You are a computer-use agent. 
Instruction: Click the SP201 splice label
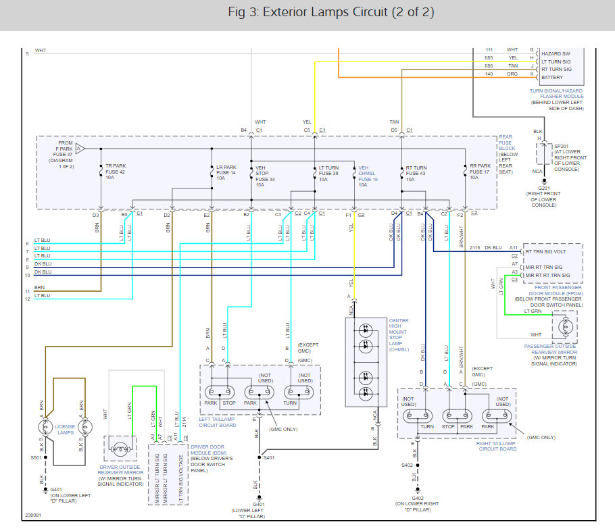[561, 147]
